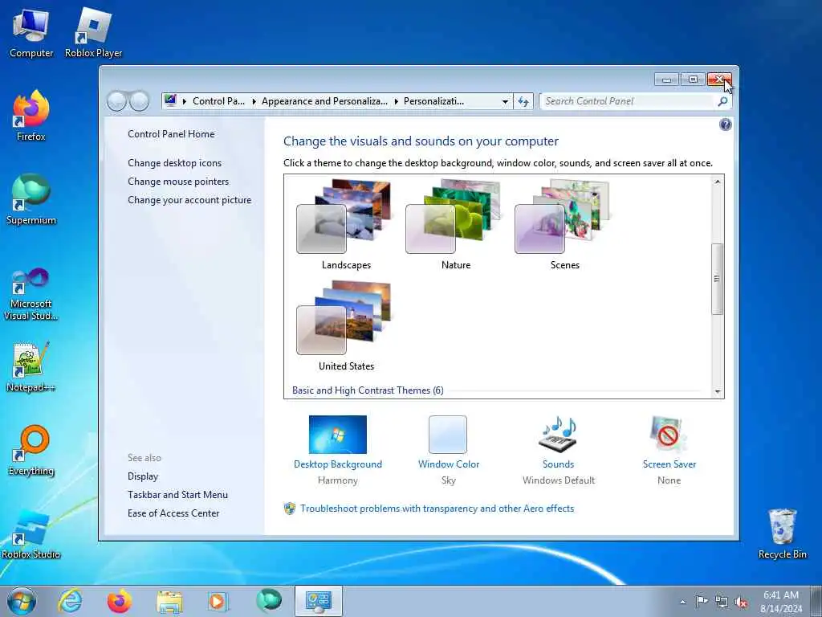Open the Sounds icon
The image size is (822, 617).
pos(558,435)
